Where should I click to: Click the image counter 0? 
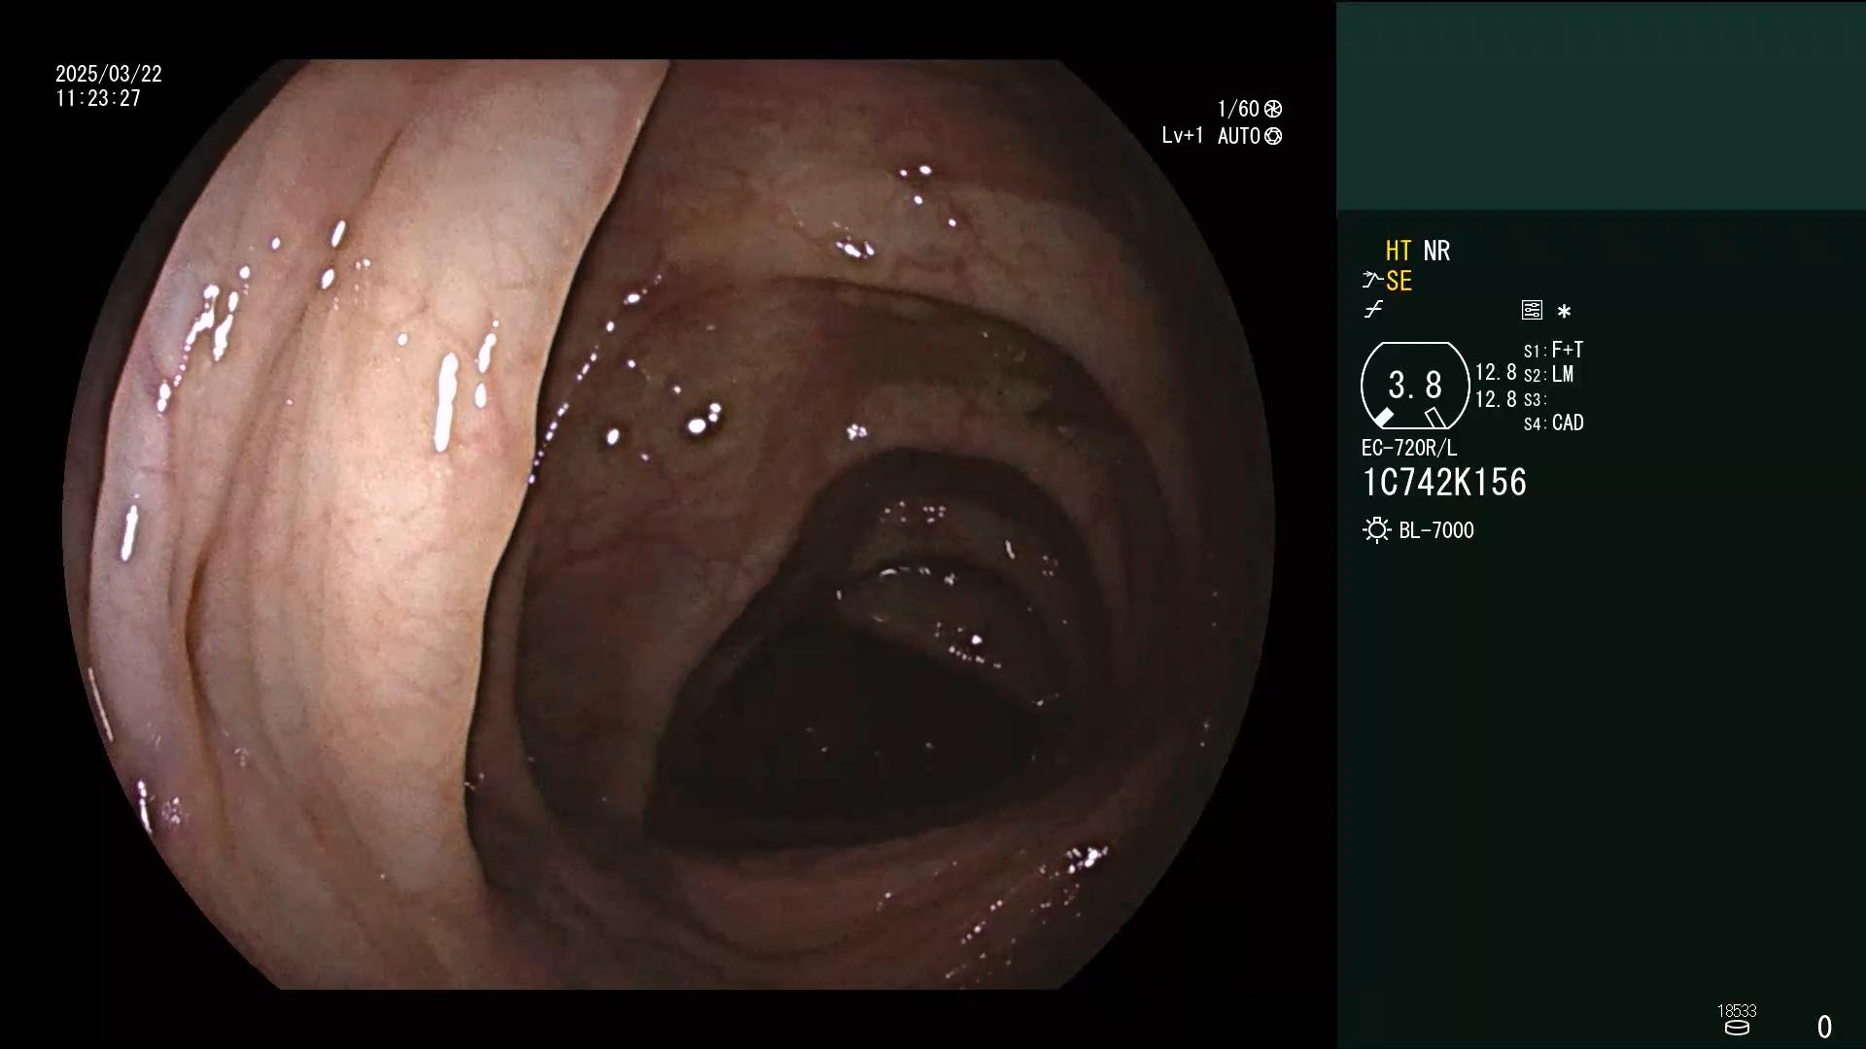point(1824,1027)
